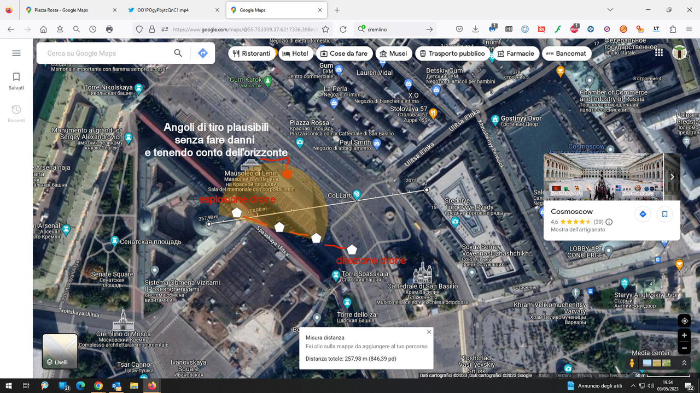Open the Google Maps hamburger menu
Screen dimensions: 700x393
click(x=16, y=53)
